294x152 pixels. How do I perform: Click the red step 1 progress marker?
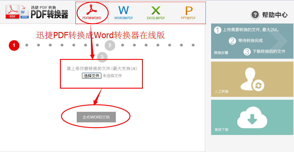(x=14, y=45)
